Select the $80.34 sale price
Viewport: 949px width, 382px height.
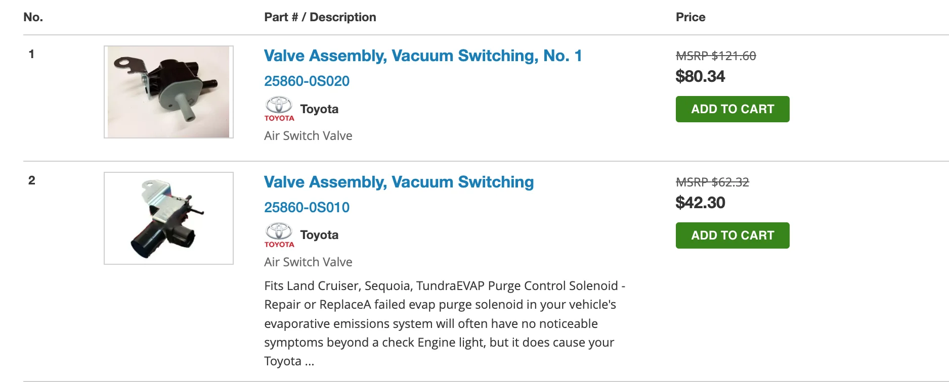point(700,76)
